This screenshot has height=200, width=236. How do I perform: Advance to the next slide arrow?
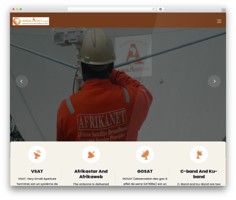point(214,81)
